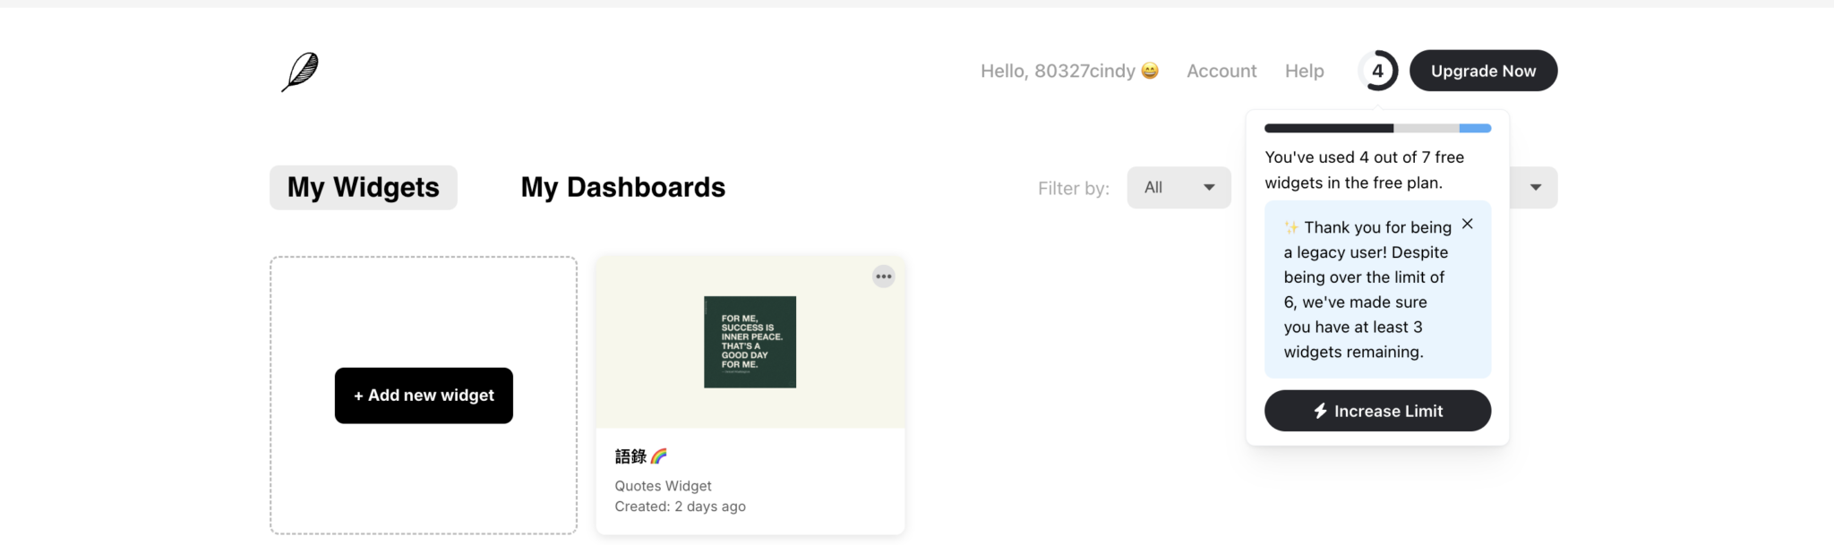1834x545 pixels.
Task: Click the Hello, 80327cindy greeting
Action: (x=1058, y=71)
